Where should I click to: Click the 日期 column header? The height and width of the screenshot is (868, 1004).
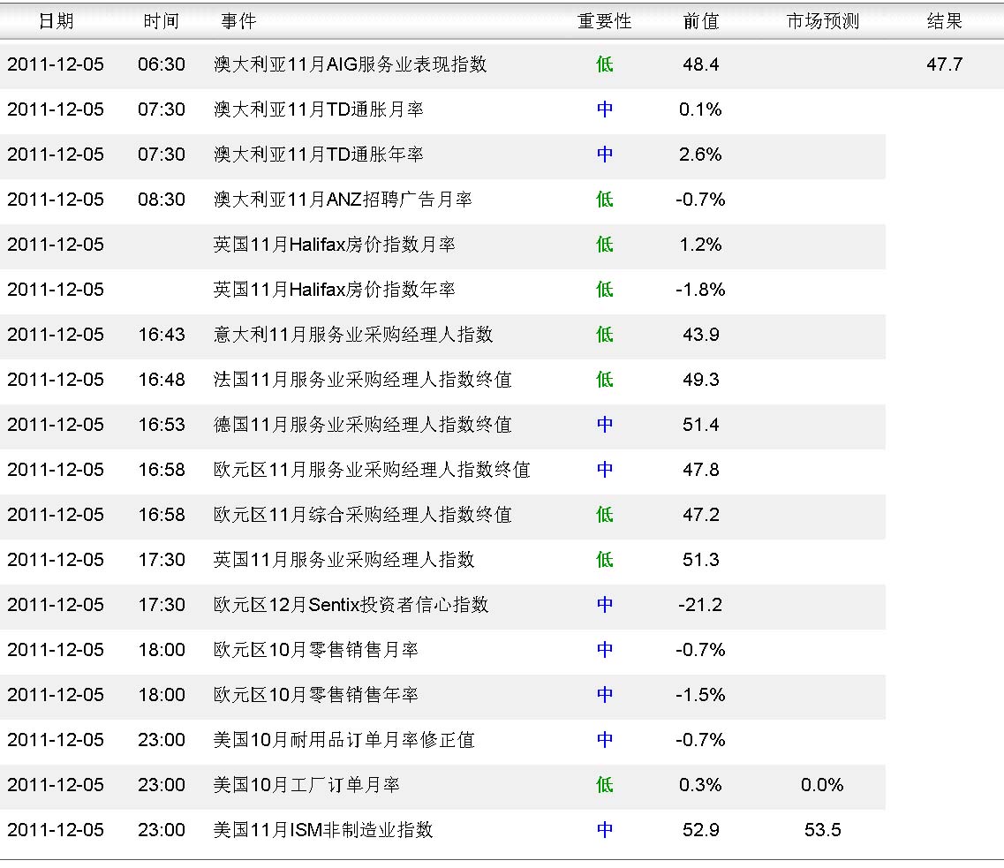[x=57, y=21]
